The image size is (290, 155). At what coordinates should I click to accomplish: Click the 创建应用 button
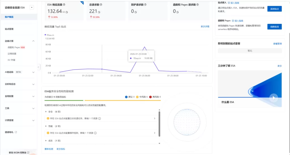[x=274, y=27]
